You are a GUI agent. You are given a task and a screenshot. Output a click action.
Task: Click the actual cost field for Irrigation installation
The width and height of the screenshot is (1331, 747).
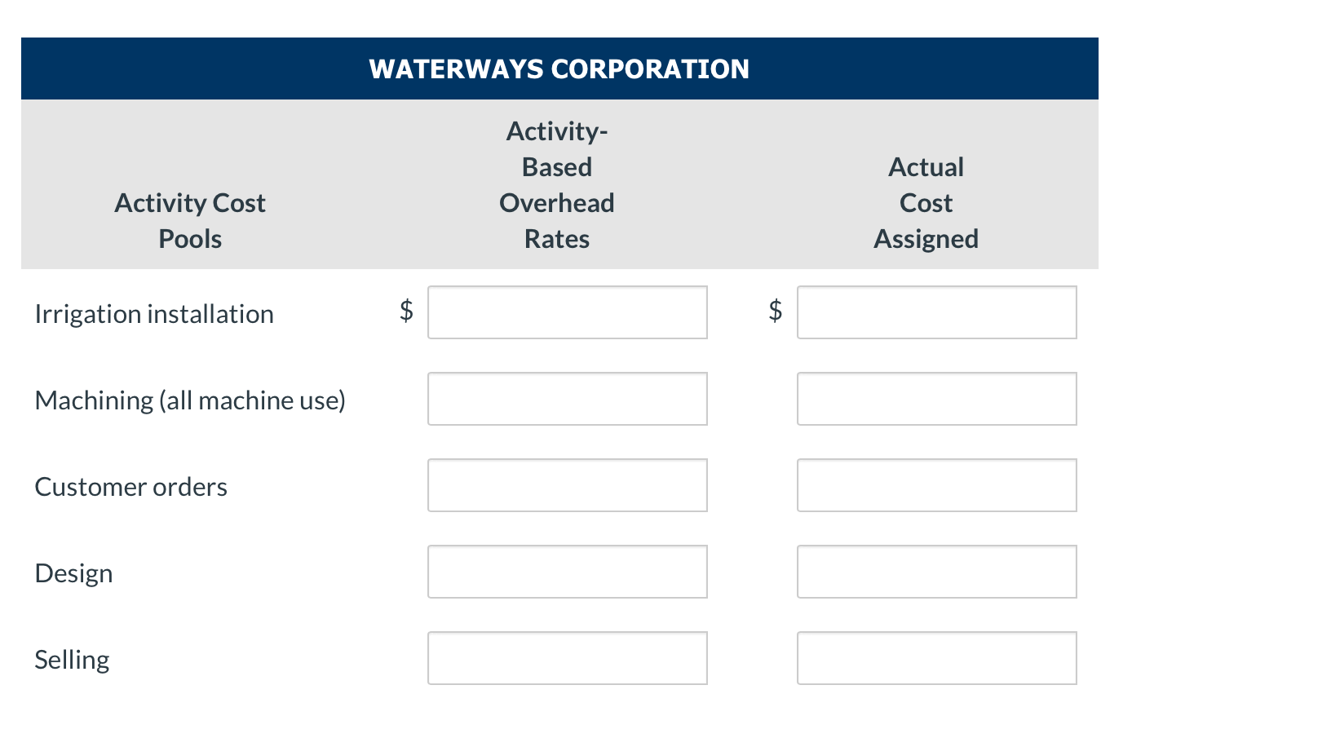click(x=936, y=312)
